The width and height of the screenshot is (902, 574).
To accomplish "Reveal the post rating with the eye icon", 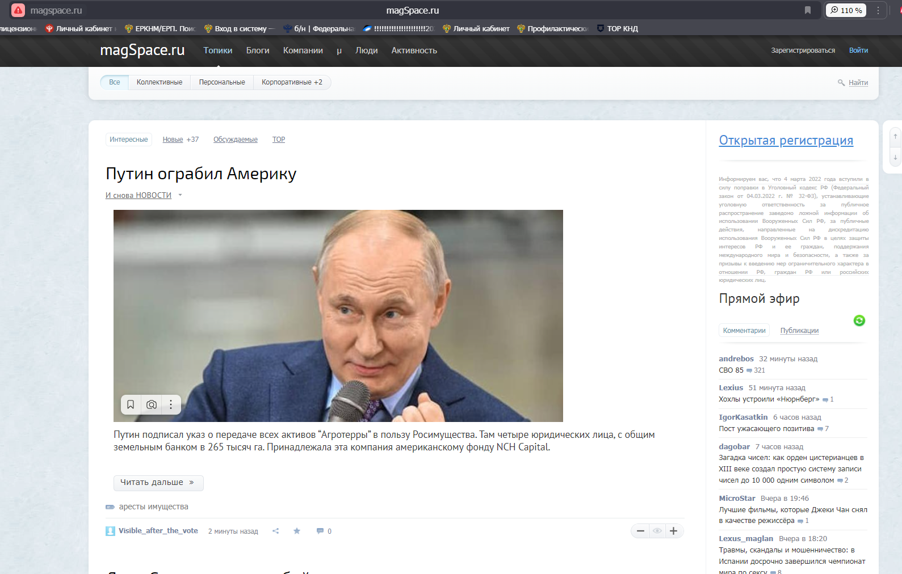I will 657,531.
